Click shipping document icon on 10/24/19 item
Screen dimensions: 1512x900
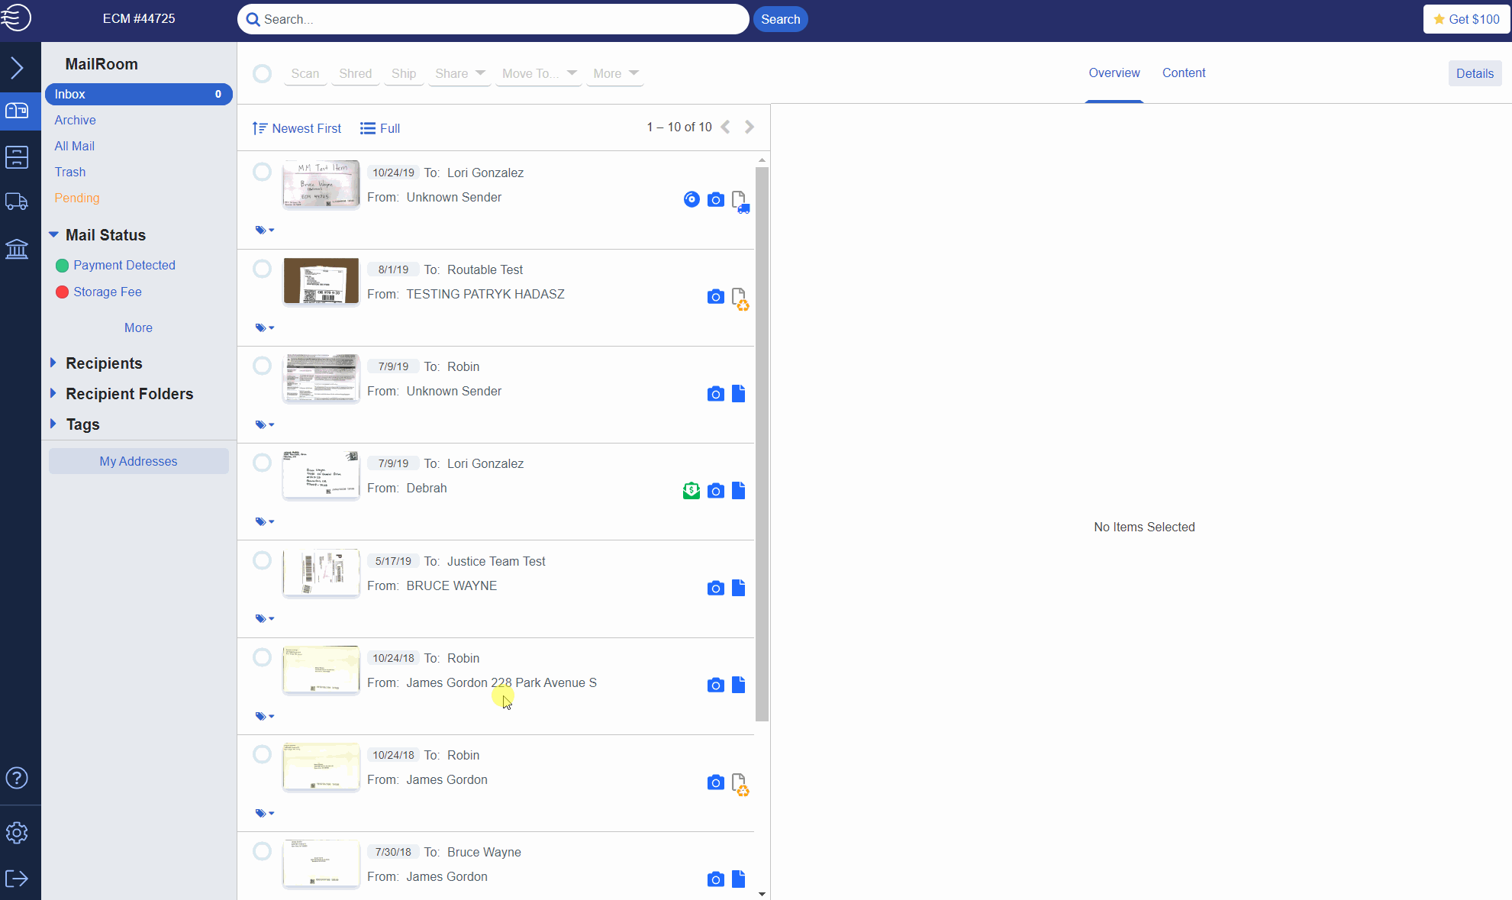tap(740, 202)
